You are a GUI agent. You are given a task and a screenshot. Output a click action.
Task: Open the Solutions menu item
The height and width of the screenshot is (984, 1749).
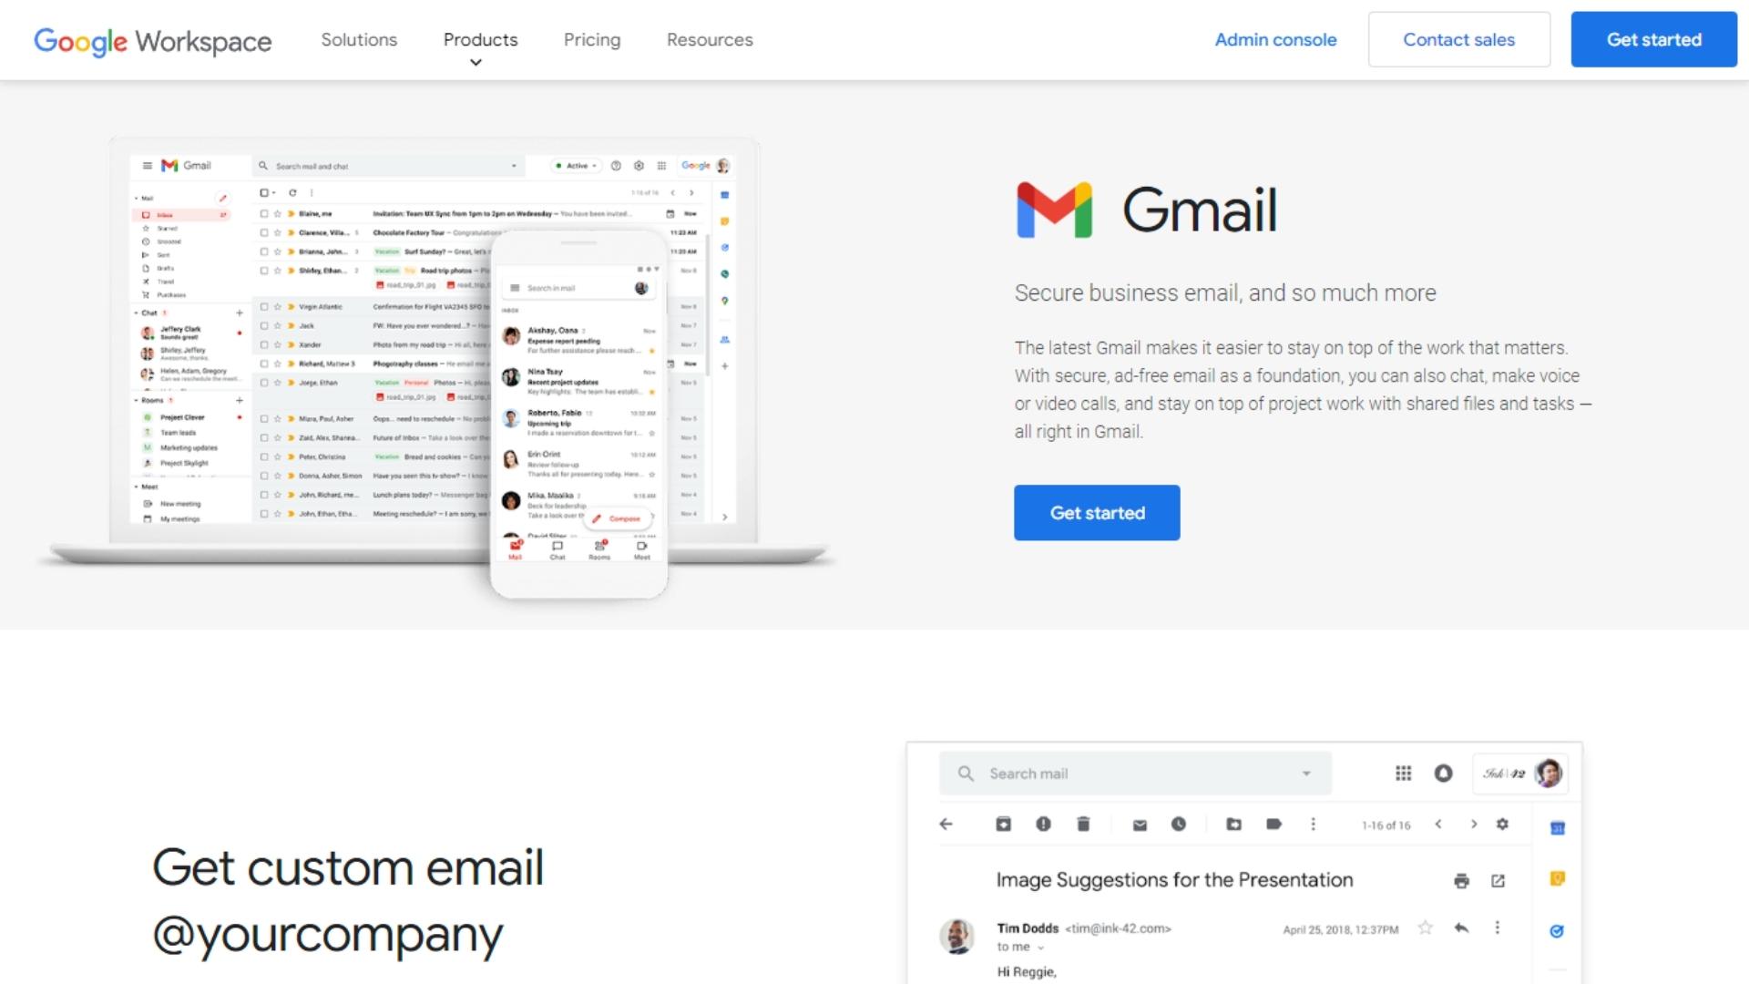(x=359, y=40)
